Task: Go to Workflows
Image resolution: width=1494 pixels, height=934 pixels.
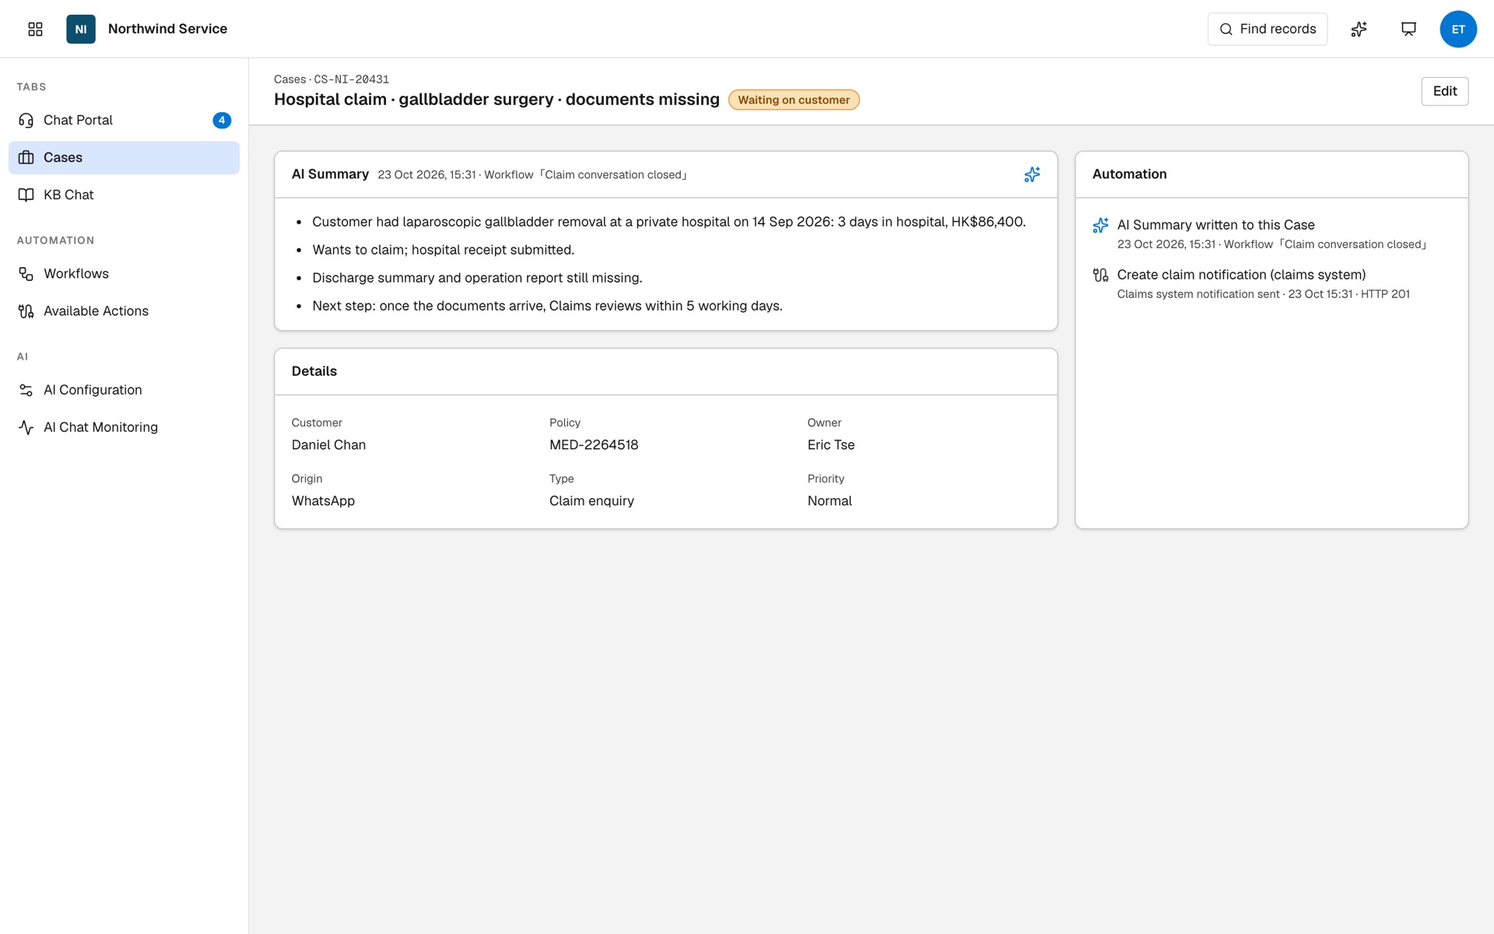Action: point(124,274)
